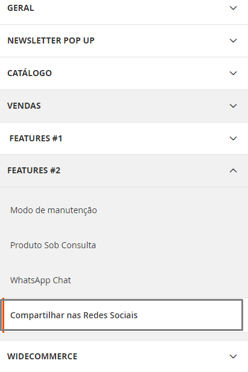Open the FEATURES #1 section title
Screen dimensions: 248x372
pos(36,138)
